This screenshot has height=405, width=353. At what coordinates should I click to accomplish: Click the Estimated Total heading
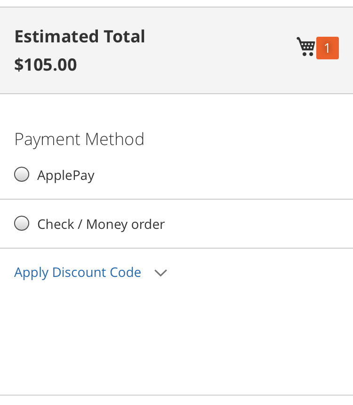(x=80, y=36)
